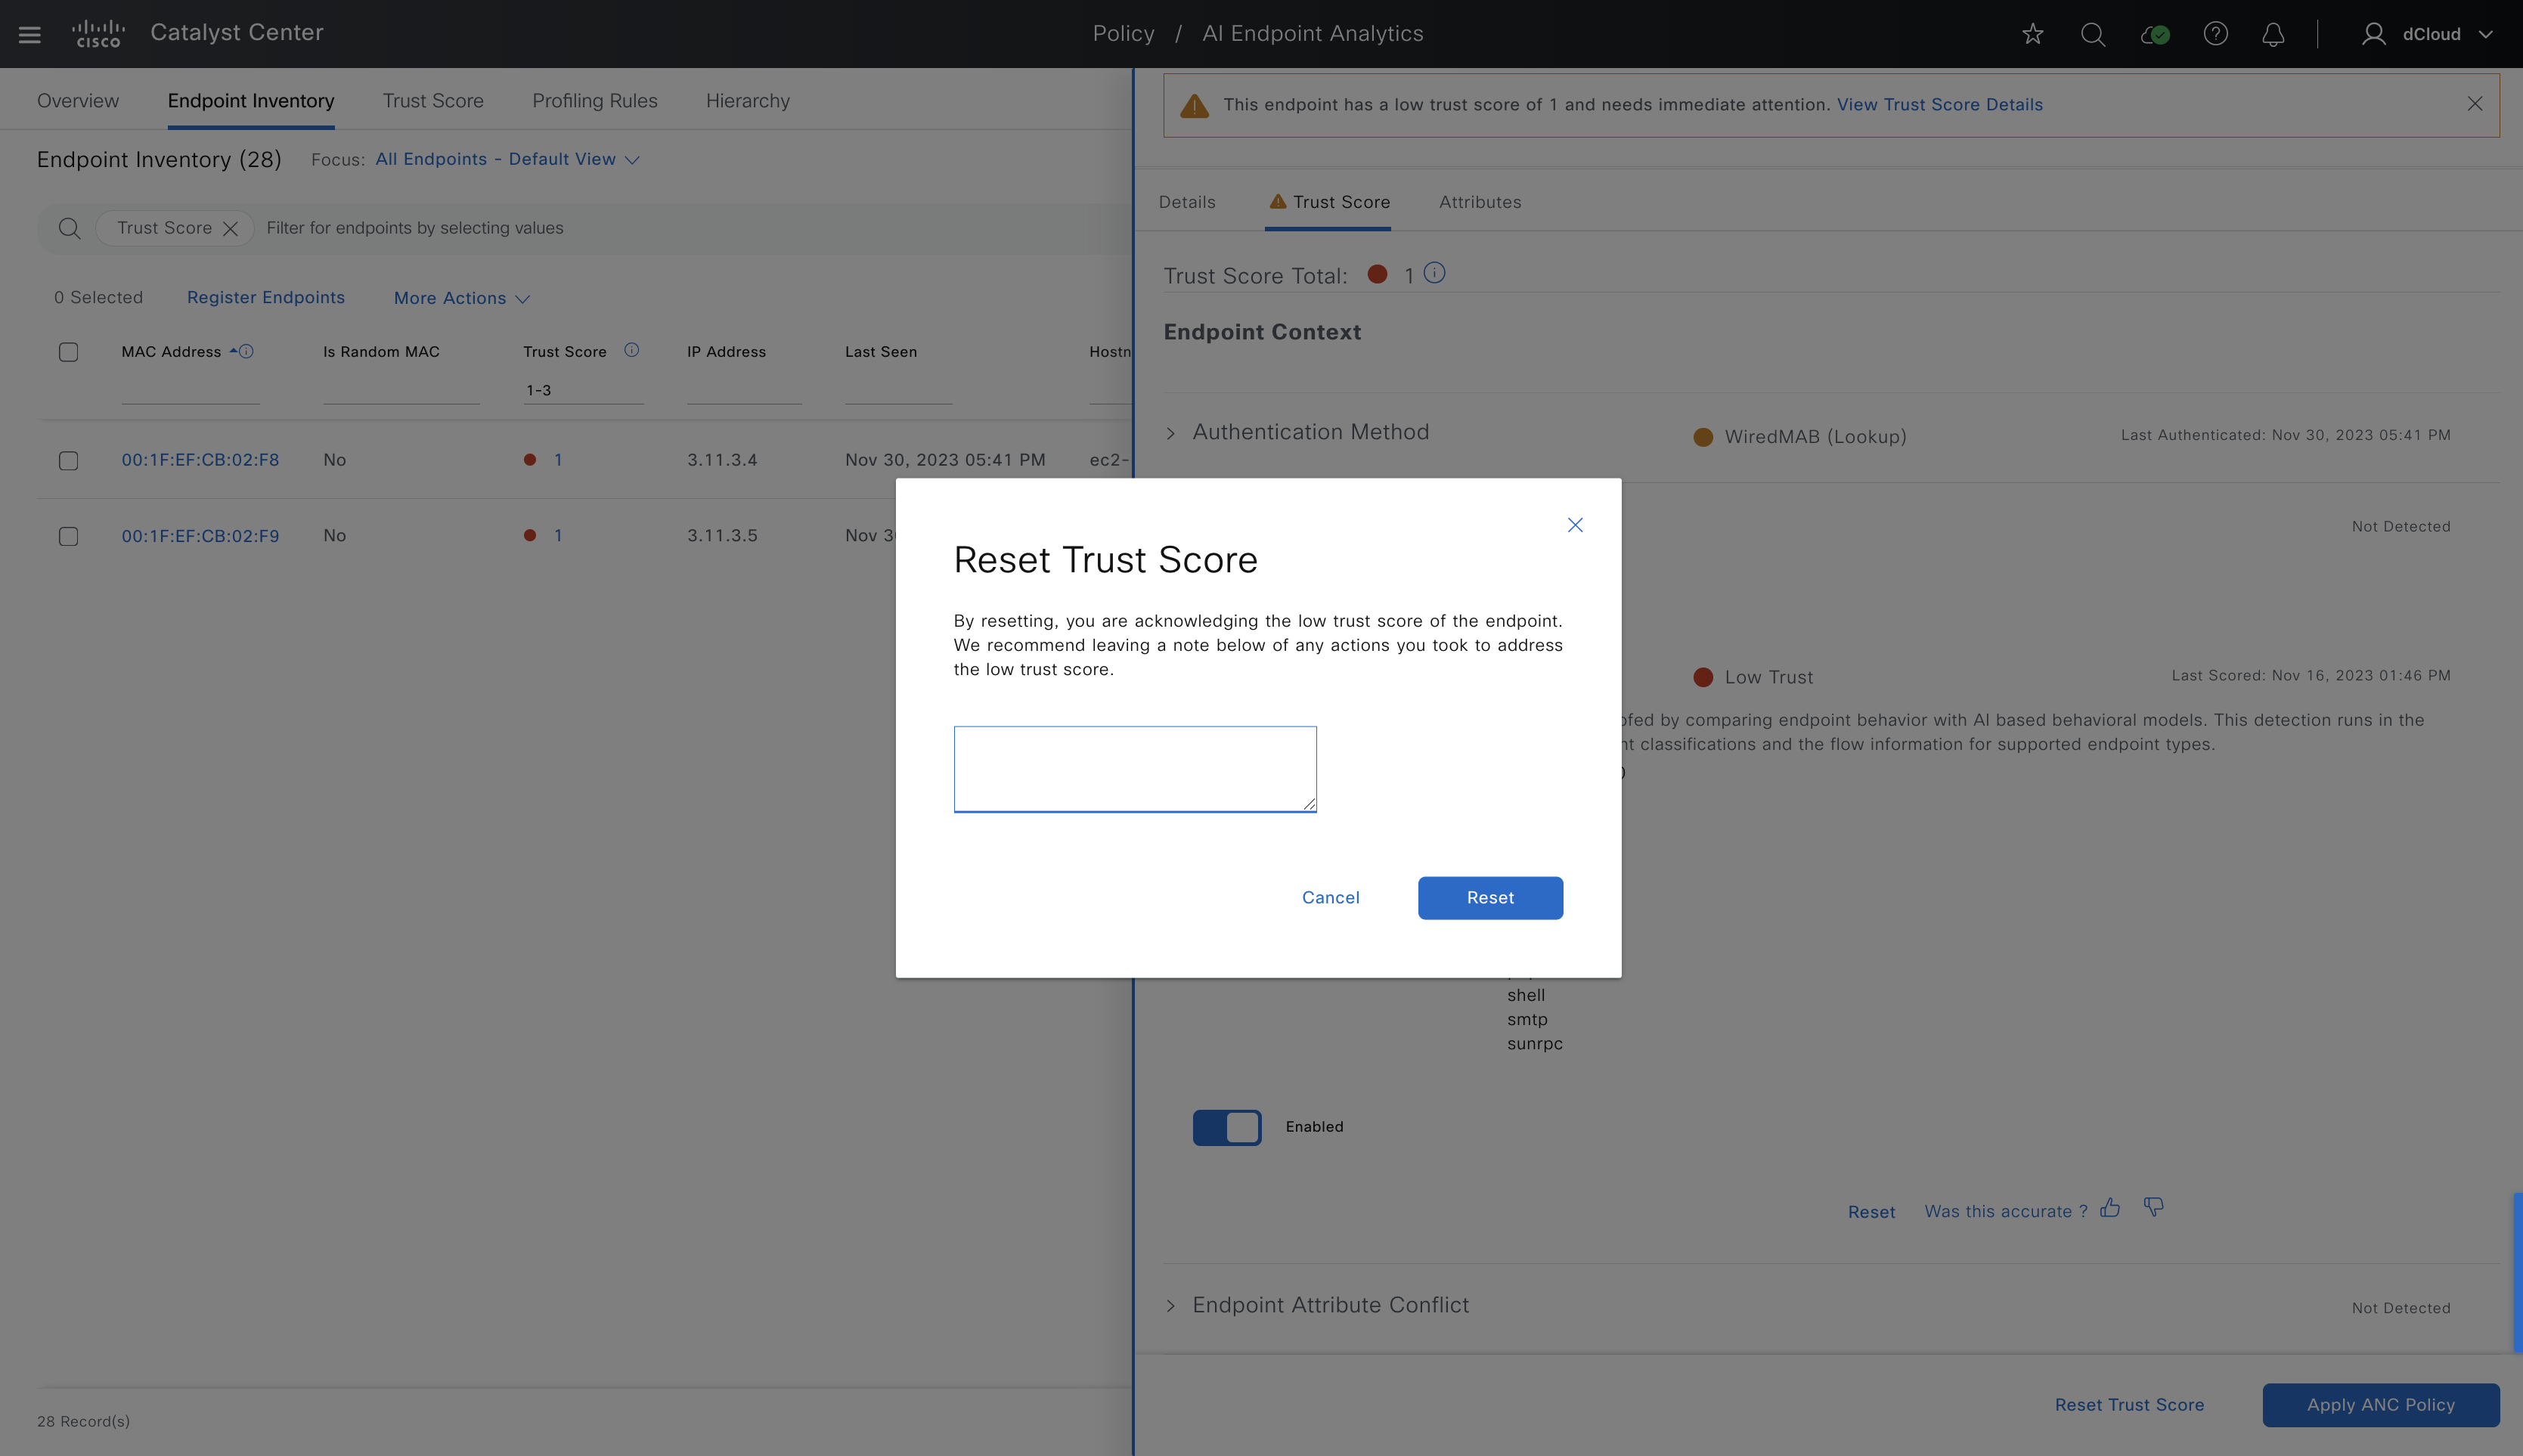Click Trust Score Total info icon
Screen dimensions: 2523x1456
[x=1434, y=273]
